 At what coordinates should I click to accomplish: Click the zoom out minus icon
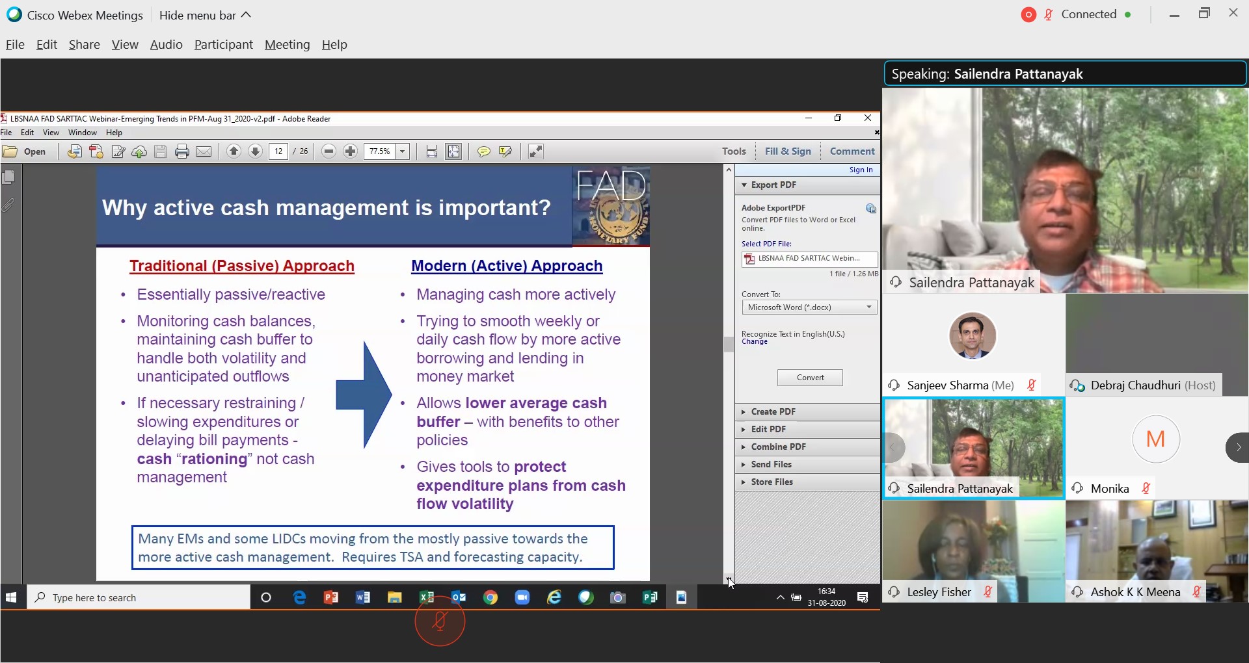click(329, 151)
